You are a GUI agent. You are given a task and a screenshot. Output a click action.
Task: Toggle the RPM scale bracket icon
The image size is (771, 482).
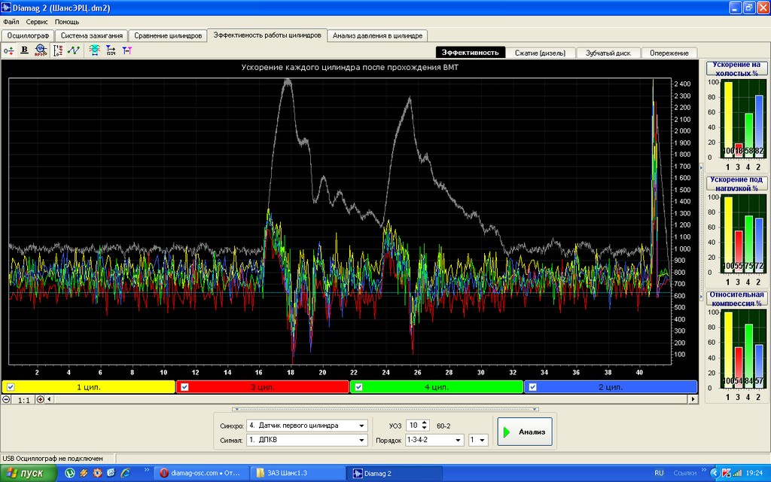click(58, 50)
